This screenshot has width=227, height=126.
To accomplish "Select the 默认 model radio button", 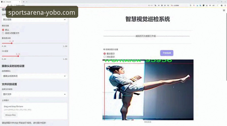I will click(x=3, y=30).
